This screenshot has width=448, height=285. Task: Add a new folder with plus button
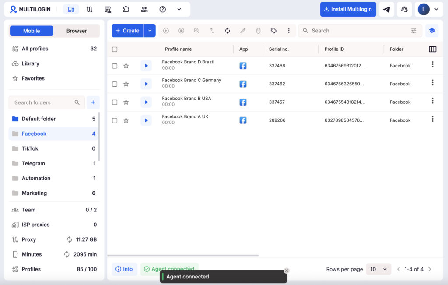tap(93, 102)
